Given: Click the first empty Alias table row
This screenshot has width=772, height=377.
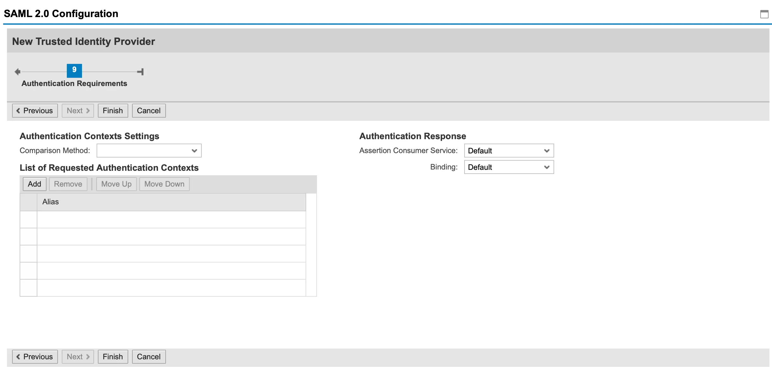Looking at the screenshot, I should click(x=171, y=219).
